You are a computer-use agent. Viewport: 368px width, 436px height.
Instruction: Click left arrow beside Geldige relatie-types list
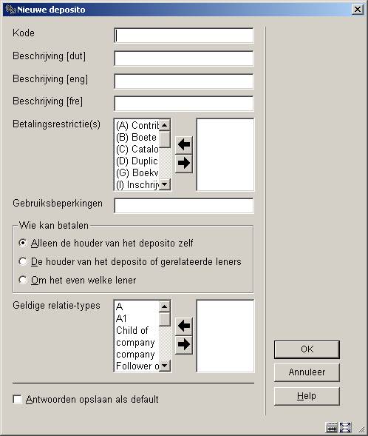pos(184,326)
